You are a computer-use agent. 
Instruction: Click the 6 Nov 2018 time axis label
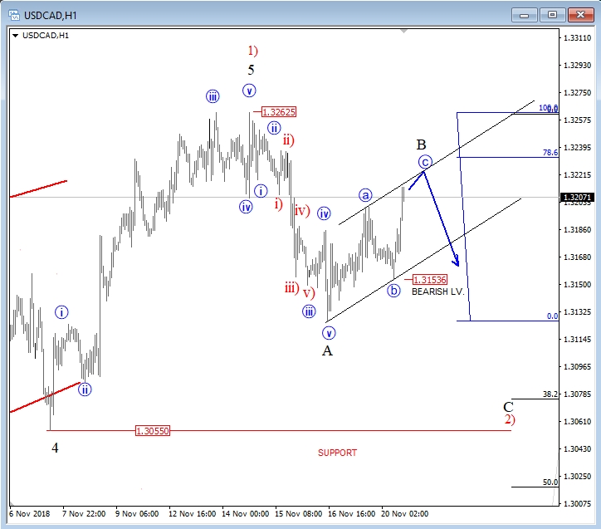pyautogui.click(x=30, y=514)
